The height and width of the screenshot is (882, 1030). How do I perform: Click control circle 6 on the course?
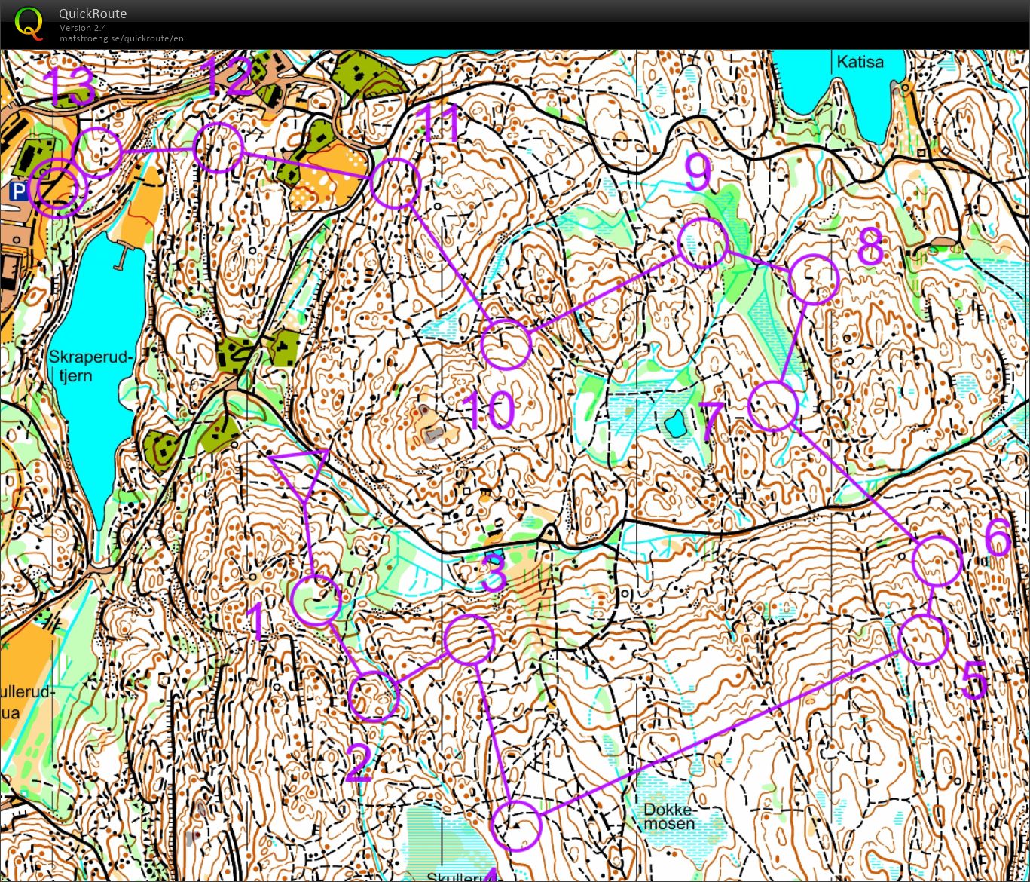[x=937, y=561]
